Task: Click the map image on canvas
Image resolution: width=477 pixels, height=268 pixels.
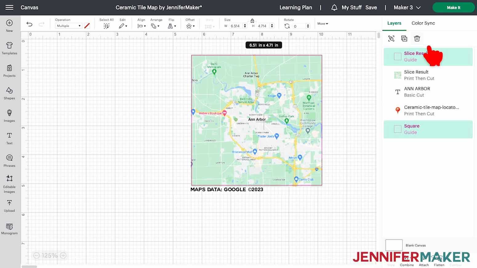Action: (257, 120)
